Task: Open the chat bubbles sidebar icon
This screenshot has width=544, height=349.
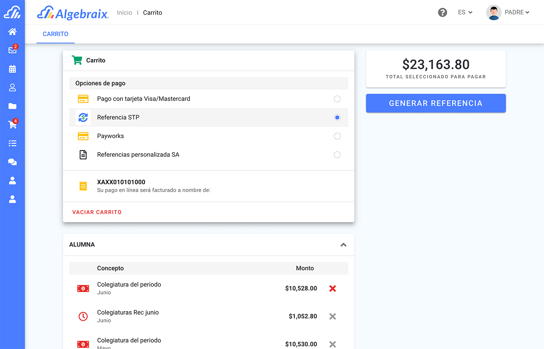Action: (x=12, y=162)
